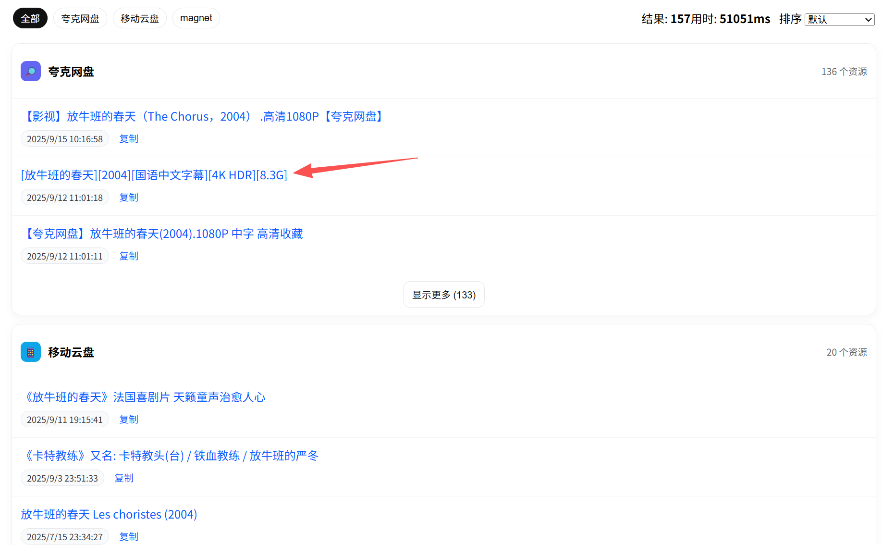The image size is (882, 545).
Task: Click the 2025/9/15 10:16:58 timestamp
Action: [65, 139]
